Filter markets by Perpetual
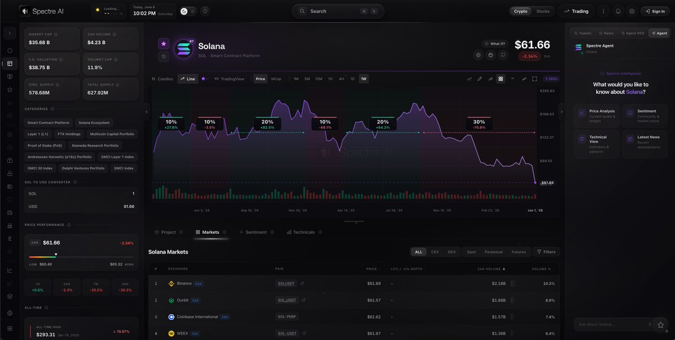Screen dimensions: 675x340 click(493, 252)
